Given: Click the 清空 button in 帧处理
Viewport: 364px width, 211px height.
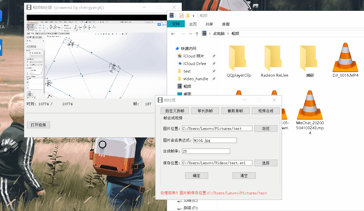Looking at the screenshot, I should (244, 176).
